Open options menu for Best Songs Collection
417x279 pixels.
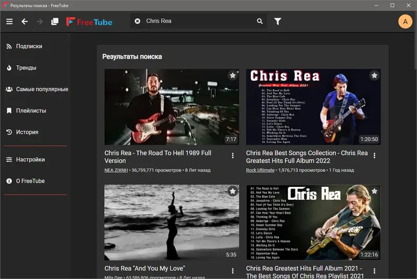(374, 155)
